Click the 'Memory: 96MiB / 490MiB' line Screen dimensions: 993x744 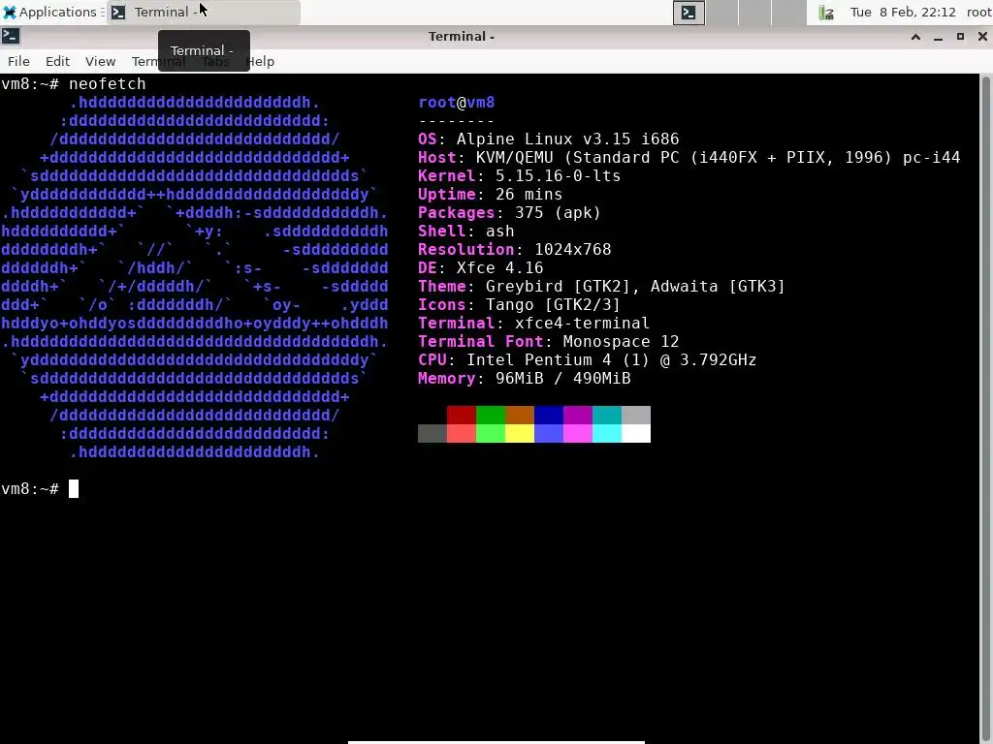[x=525, y=379]
